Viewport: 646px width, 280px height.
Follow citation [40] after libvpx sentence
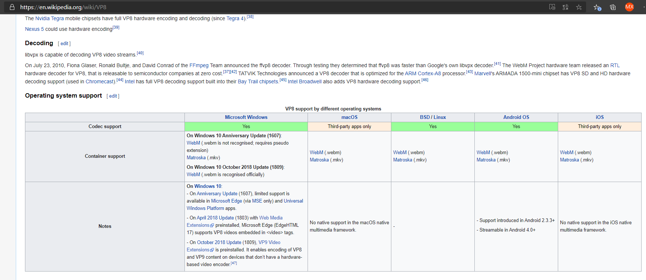(140, 53)
